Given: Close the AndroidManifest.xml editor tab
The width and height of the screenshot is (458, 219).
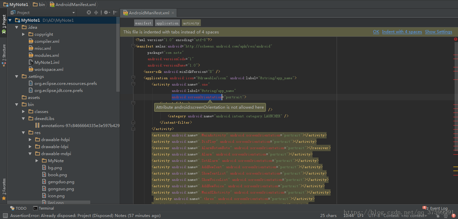Looking at the screenshot, I should point(173,13).
